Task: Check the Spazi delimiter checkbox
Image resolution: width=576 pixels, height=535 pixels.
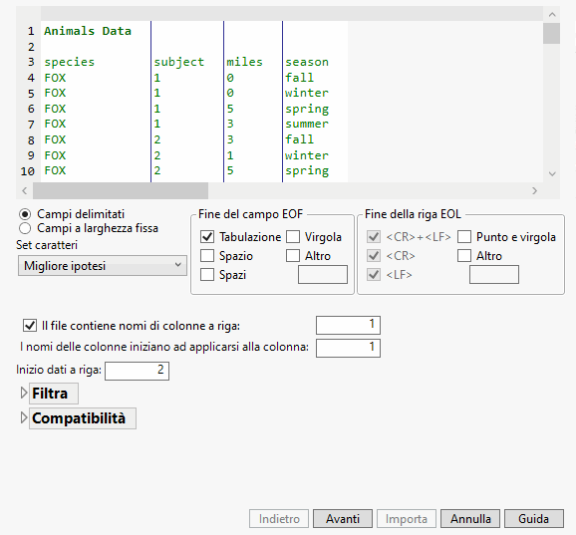Action: pyautogui.click(x=207, y=274)
